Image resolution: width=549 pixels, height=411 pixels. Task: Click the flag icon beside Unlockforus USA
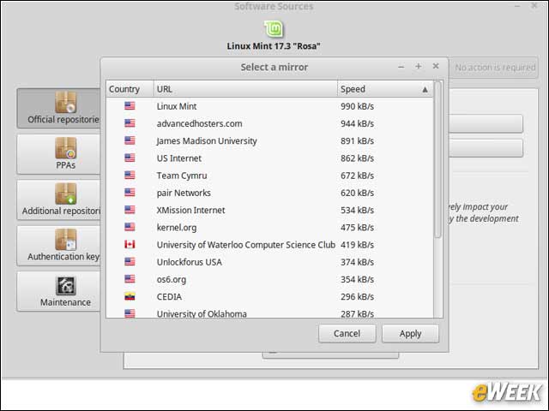130,262
